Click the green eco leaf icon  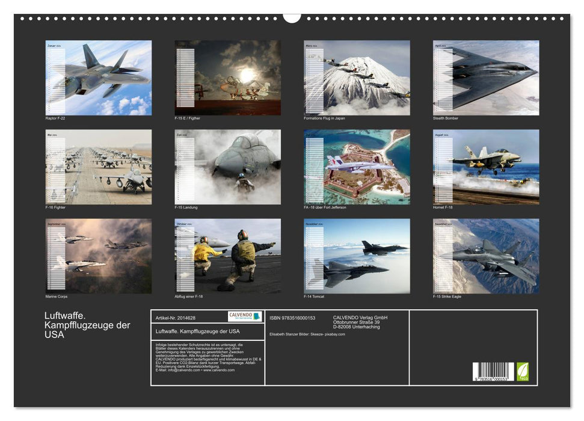[x=523, y=371]
